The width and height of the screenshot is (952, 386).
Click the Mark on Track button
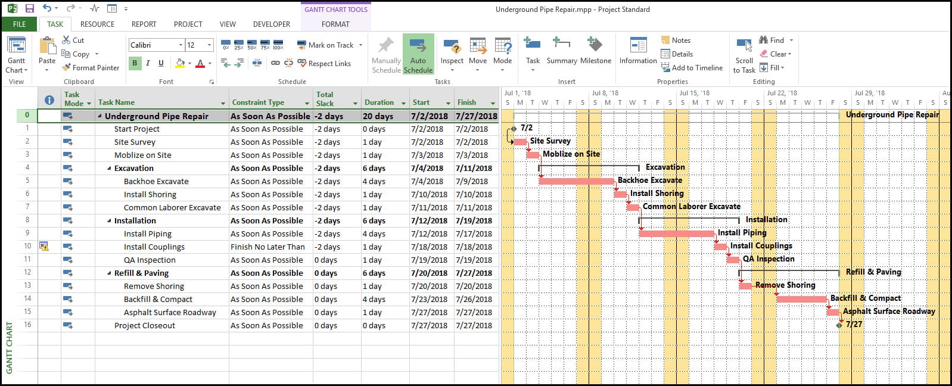[325, 45]
